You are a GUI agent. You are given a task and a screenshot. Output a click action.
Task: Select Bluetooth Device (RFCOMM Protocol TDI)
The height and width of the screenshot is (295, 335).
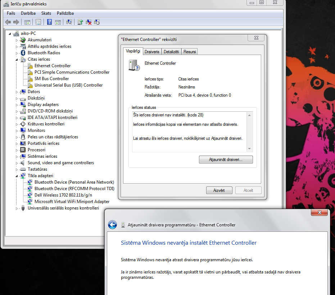(74, 189)
